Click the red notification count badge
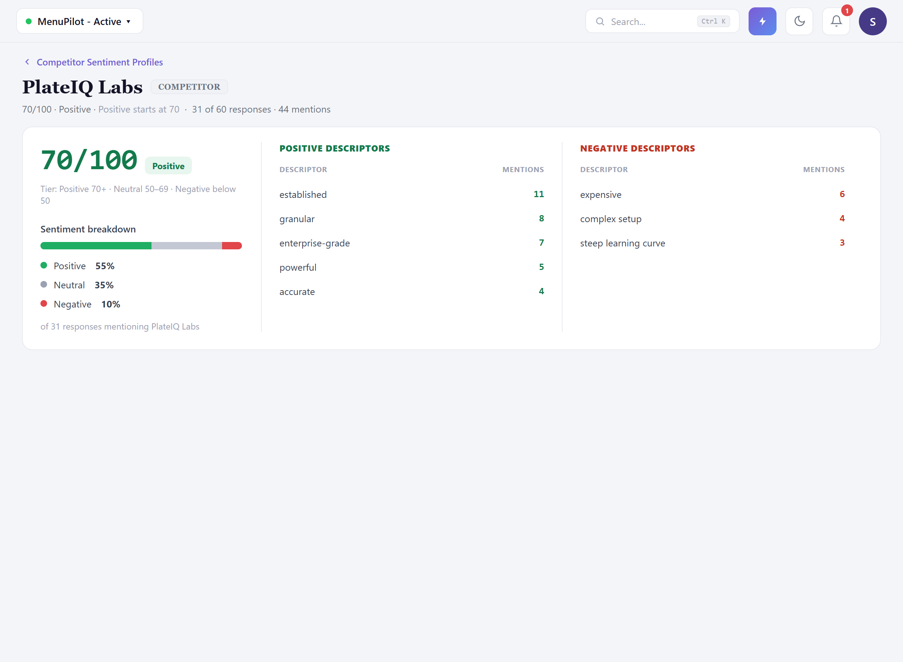This screenshot has height=662, width=903. tap(847, 11)
